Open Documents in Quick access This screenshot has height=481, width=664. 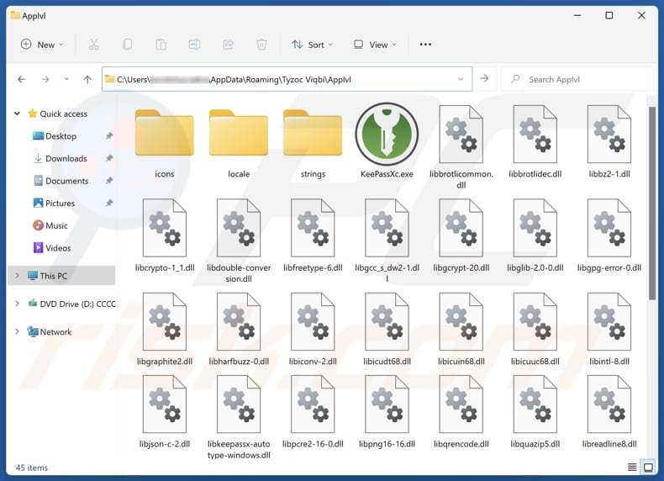tap(67, 181)
